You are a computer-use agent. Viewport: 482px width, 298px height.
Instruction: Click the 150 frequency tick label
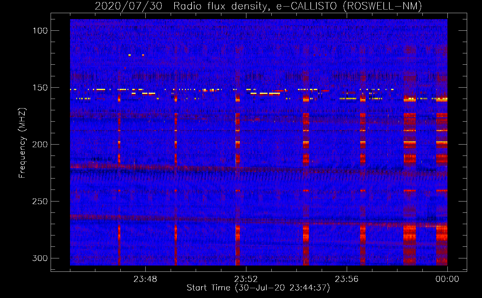click(x=40, y=88)
